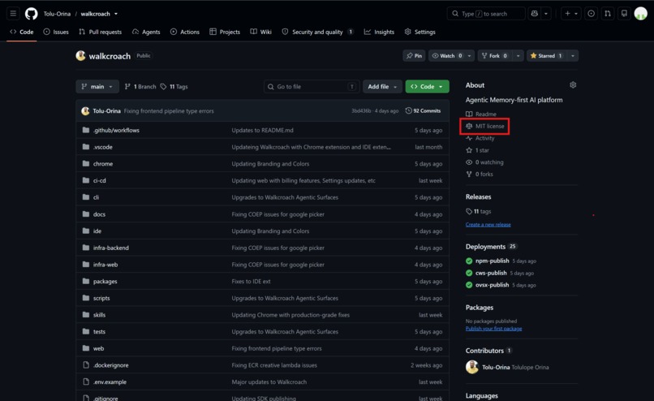The width and height of the screenshot is (654, 401).
Task: Click the Watch button
Action: pos(447,55)
